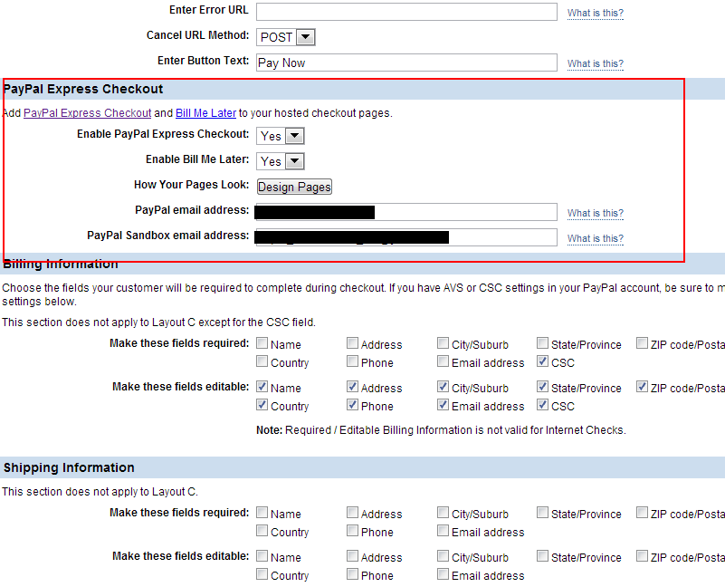
Task: Check billing required Address checkbox
Action: coord(352,343)
